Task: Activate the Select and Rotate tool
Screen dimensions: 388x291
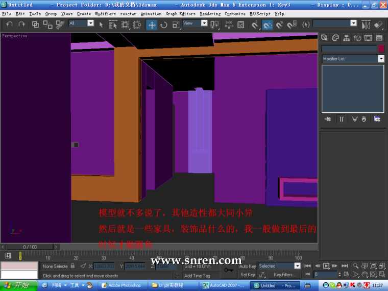Action: coord(163,25)
